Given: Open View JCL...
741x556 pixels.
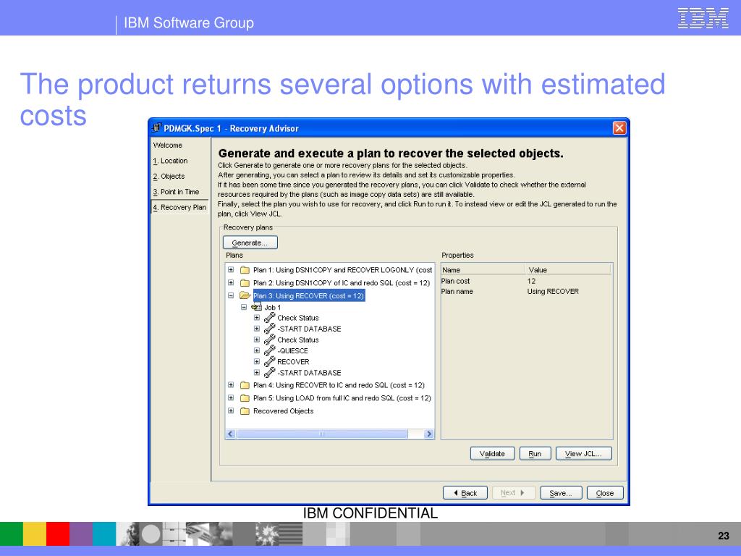Looking at the screenshot, I should coord(584,453).
